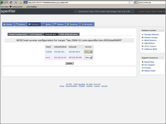Click the footer Website link
This screenshot has width=166, height=124.
[89, 86]
